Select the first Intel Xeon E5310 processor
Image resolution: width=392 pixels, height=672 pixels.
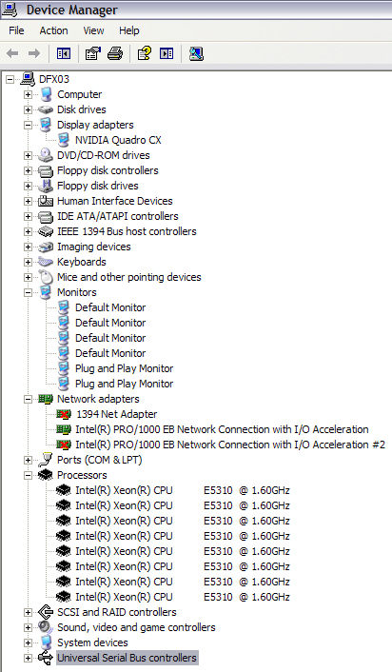(x=183, y=490)
